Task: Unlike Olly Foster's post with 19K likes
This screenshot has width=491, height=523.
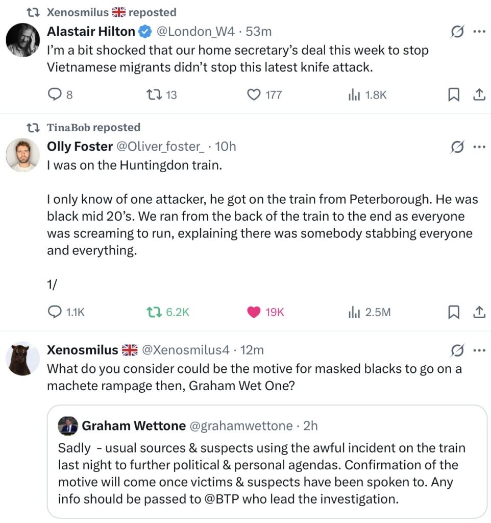Action: click(254, 312)
